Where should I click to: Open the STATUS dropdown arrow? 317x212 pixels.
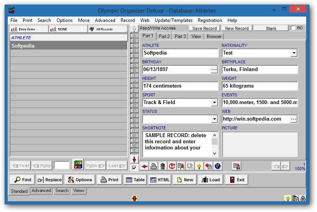pos(214,119)
